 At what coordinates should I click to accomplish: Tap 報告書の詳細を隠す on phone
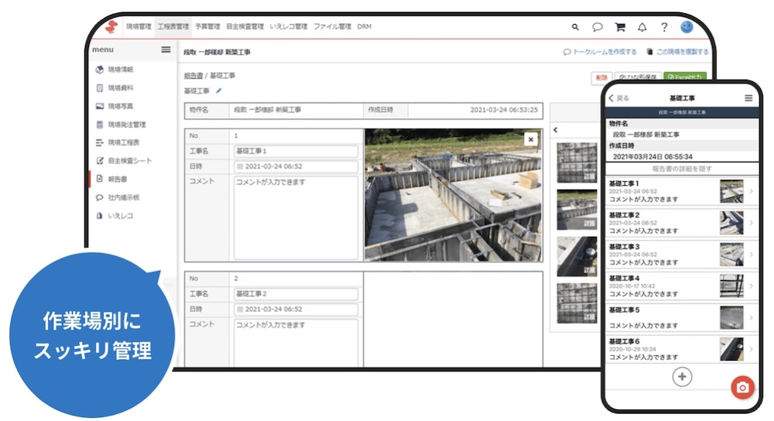[x=682, y=169]
